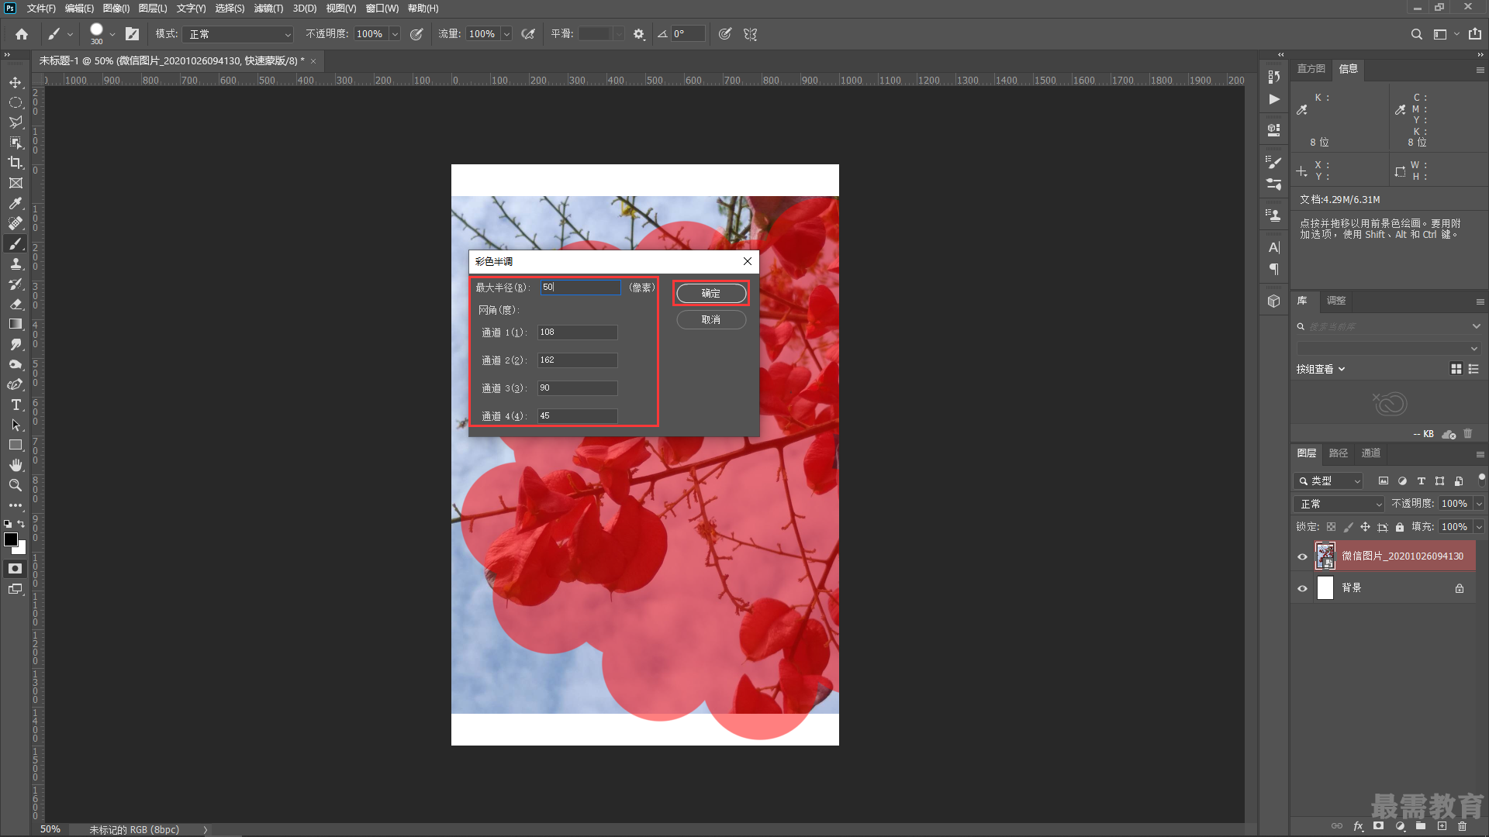Toggle visibility of 背景 layer
Image resolution: width=1489 pixels, height=837 pixels.
point(1303,588)
